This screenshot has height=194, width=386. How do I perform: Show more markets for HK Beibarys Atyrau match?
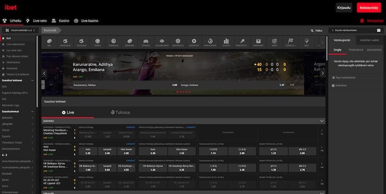[322, 165]
